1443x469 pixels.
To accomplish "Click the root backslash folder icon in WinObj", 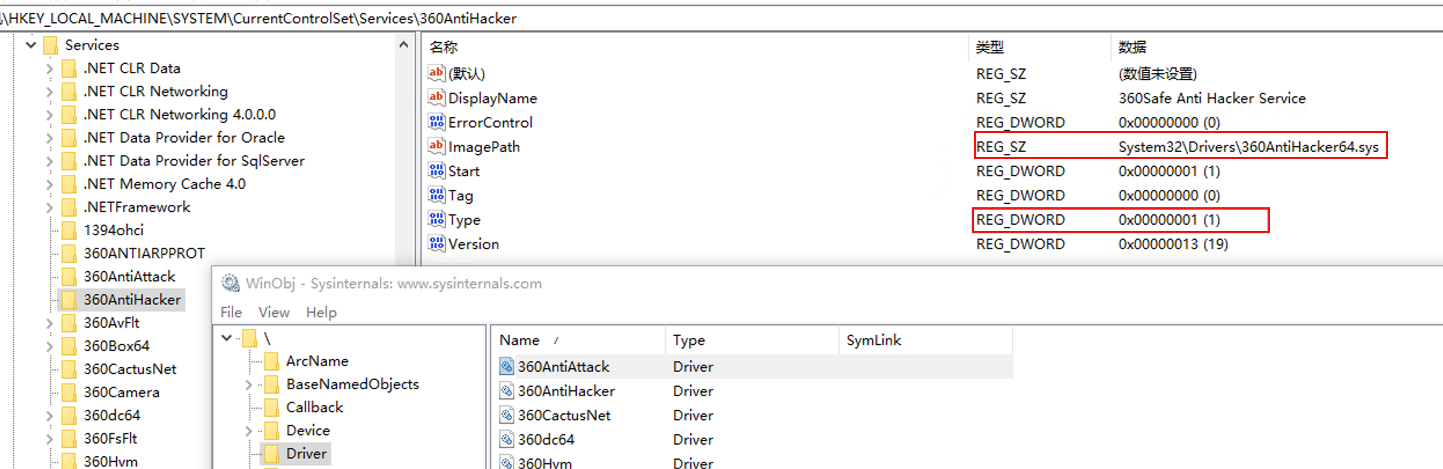I will tap(250, 338).
